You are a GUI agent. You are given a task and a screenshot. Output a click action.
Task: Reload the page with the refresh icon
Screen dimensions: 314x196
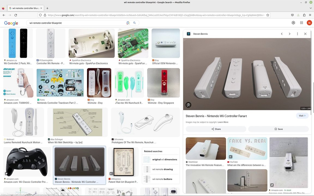[16, 15]
